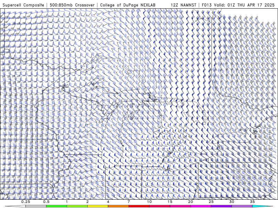Click the colorbar tick label '2'

88,202
